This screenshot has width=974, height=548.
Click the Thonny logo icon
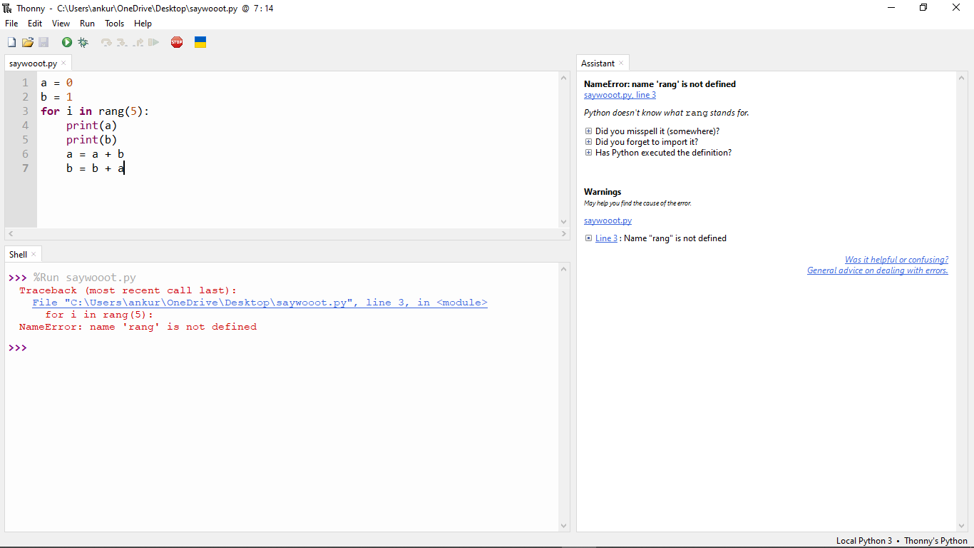[x=7, y=8]
